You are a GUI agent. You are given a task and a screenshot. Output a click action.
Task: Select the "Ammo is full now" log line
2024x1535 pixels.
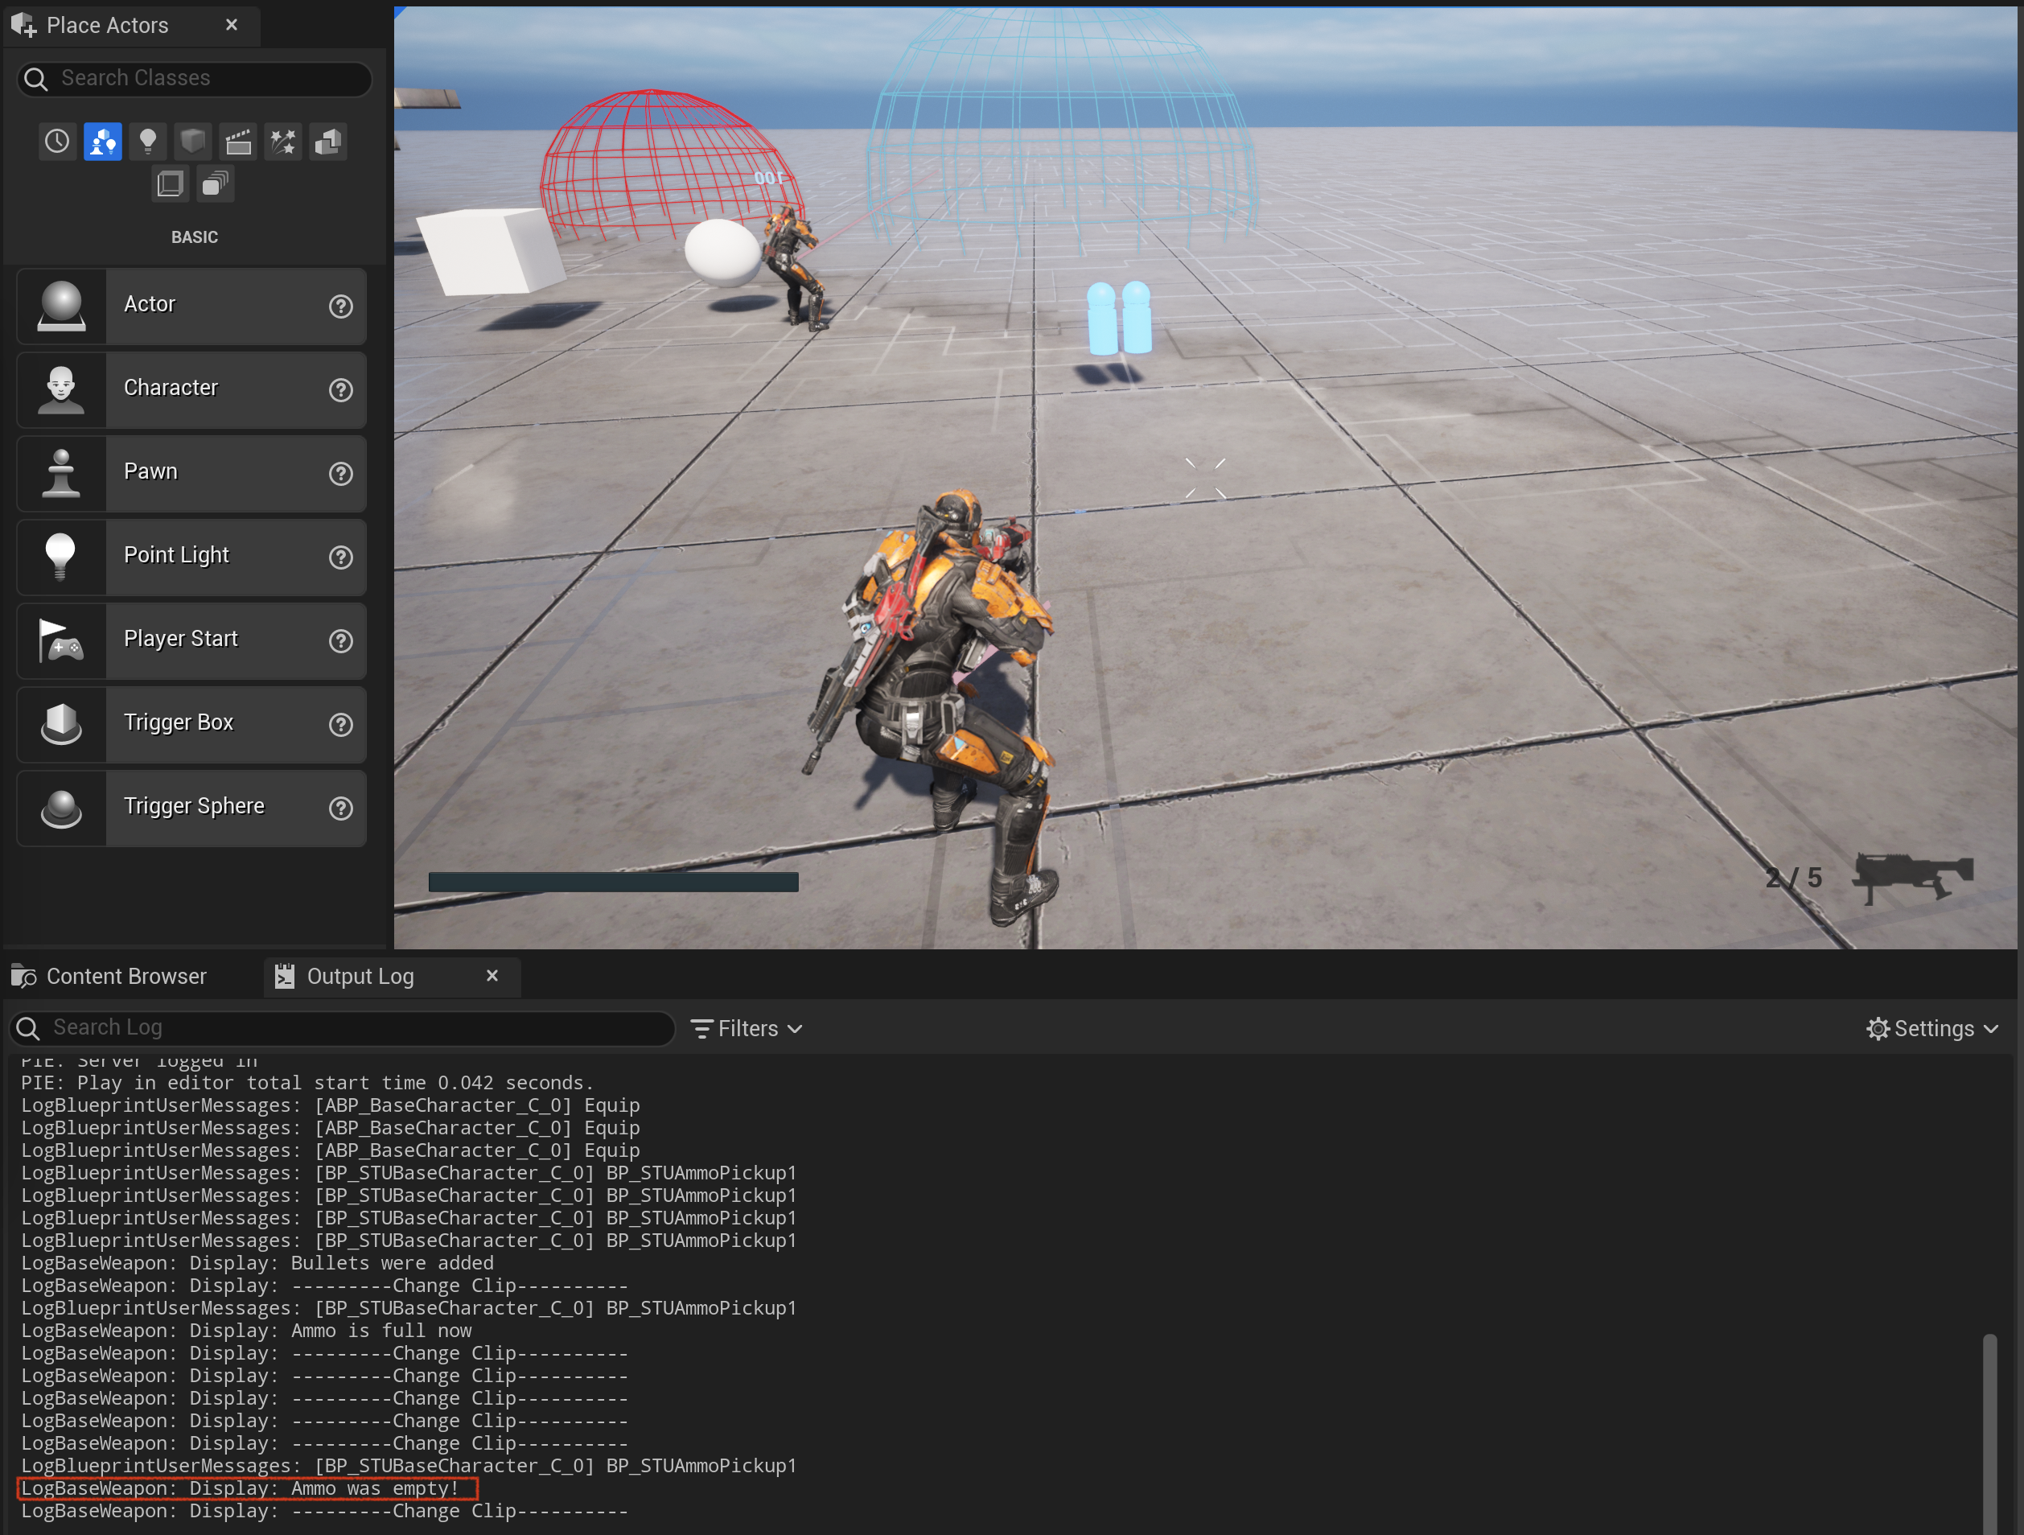[246, 1331]
